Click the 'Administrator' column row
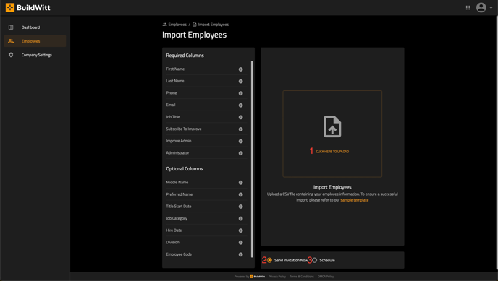Viewport: 498px width, 281px height. (206, 153)
